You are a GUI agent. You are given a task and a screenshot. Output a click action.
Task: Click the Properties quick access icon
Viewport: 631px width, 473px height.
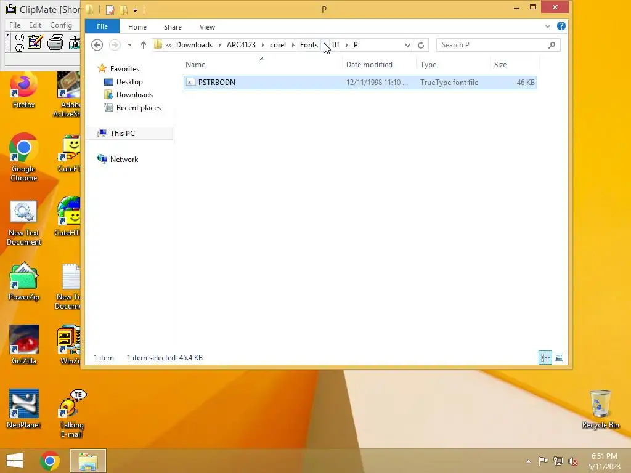110,10
